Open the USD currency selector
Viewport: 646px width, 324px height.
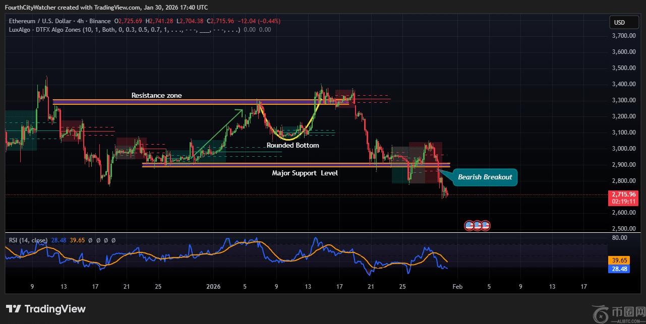(619, 22)
